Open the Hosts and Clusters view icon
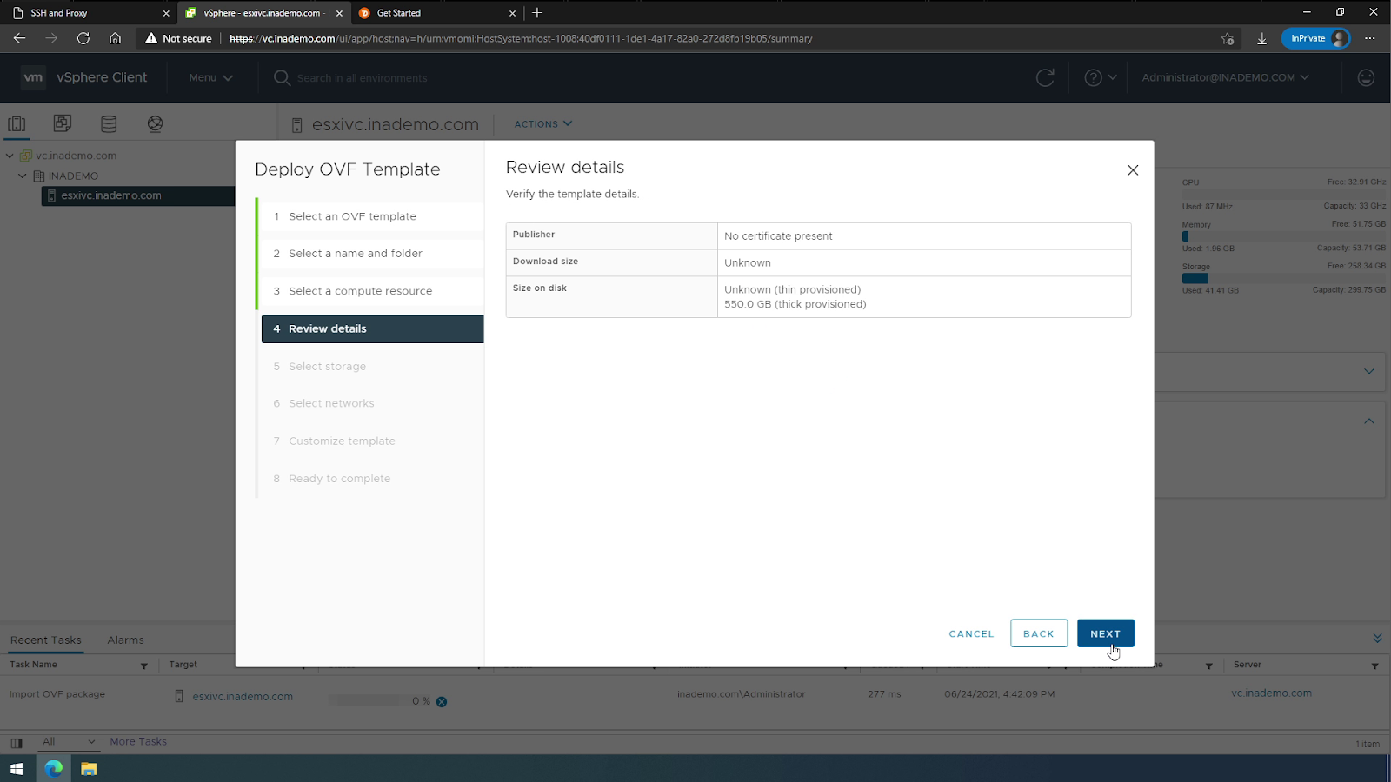 tap(17, 123)
